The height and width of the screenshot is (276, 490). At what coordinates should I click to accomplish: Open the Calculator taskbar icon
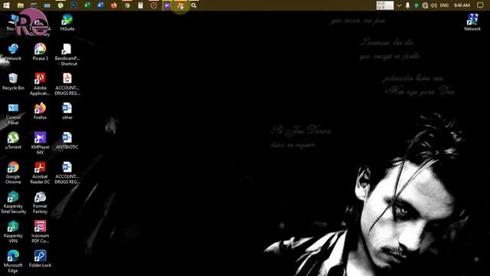pos(140,5)
